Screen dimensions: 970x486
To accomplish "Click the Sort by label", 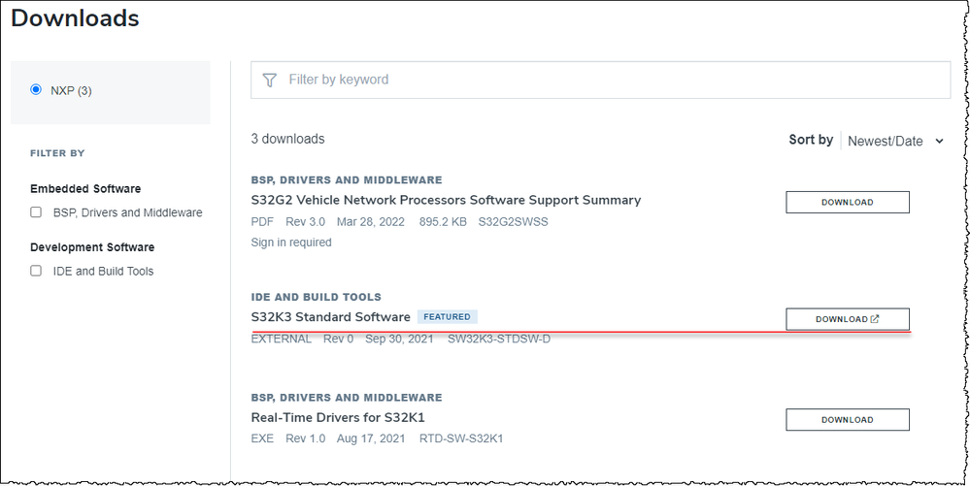I will [x=811, y=140].
